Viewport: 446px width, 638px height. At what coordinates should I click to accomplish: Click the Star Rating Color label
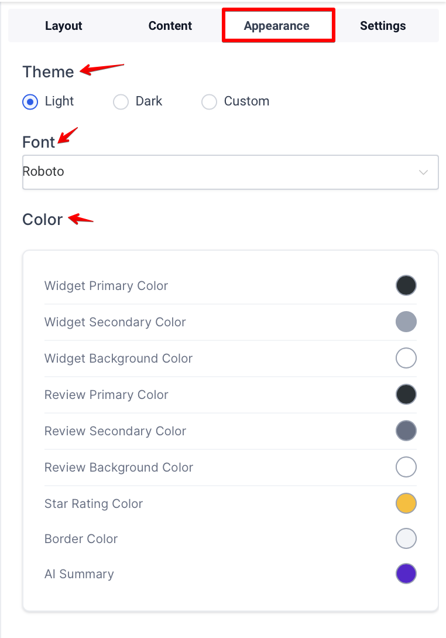click(x=94, y=504)
